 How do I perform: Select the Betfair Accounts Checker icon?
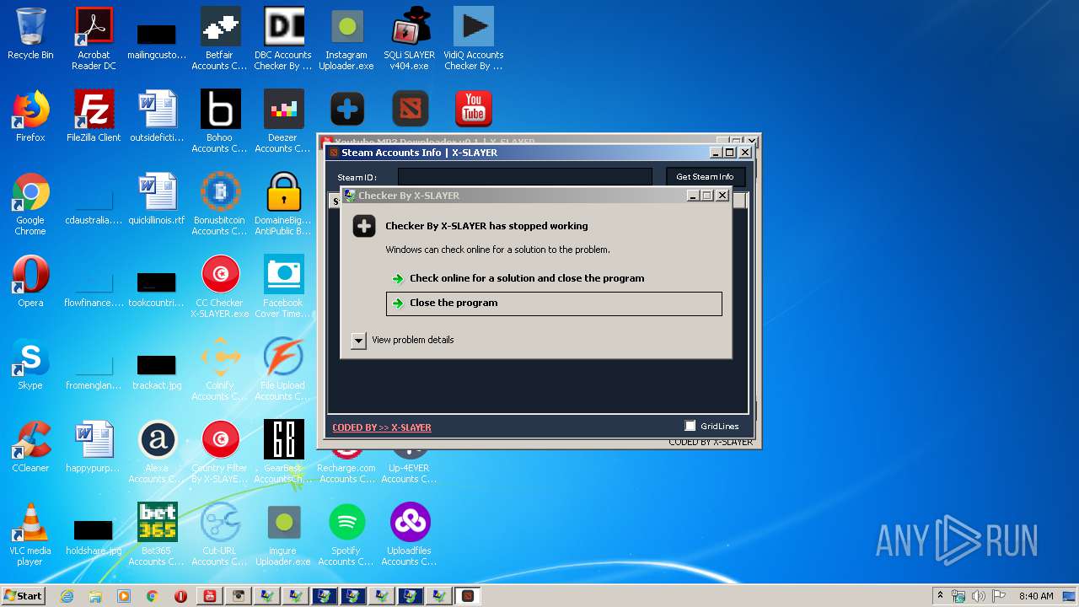[x=220, y=38]
